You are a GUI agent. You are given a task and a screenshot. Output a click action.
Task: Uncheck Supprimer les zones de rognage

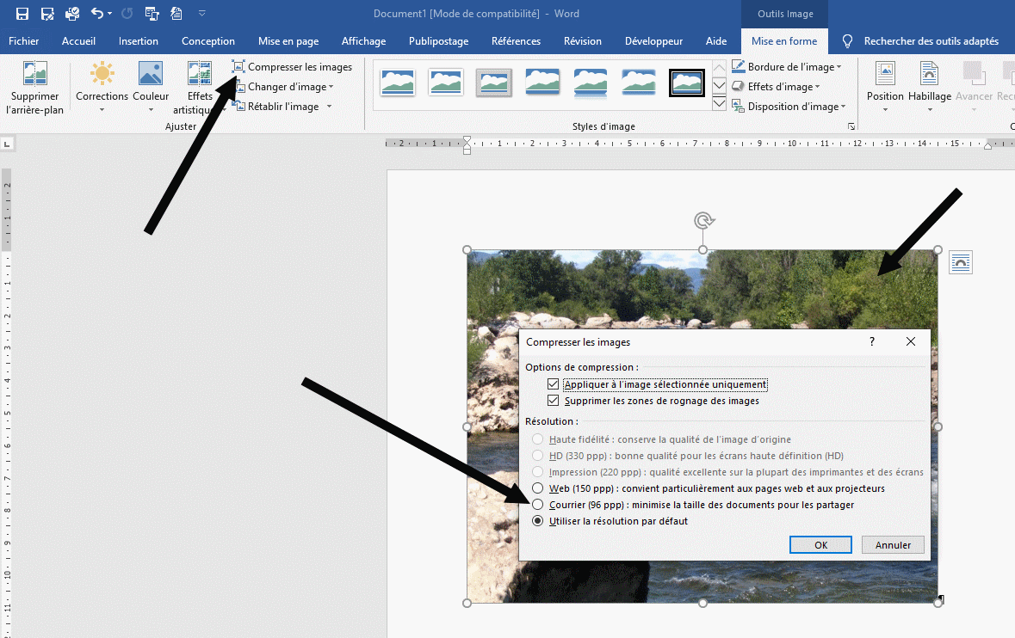click(x=554, y=402)
